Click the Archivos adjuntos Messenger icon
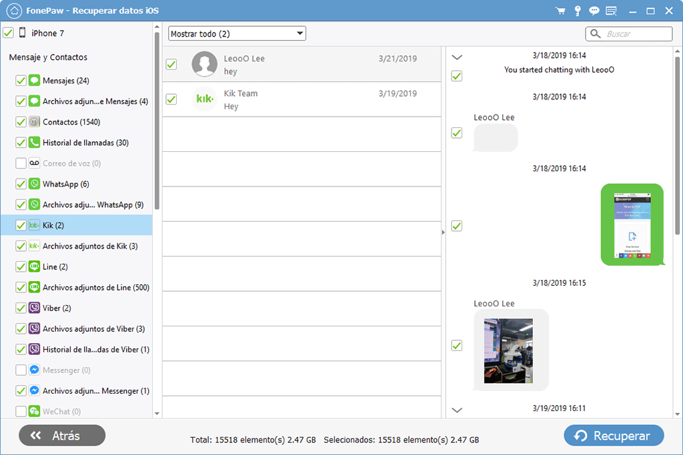Image resolution: width=683 pixels, height=455 pixels. [x=35, y=390]
